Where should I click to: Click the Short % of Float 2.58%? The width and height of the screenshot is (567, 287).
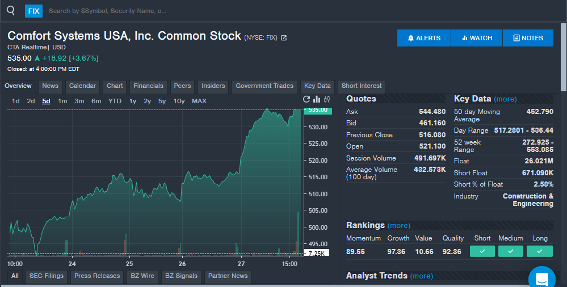[x=544, y=184]
